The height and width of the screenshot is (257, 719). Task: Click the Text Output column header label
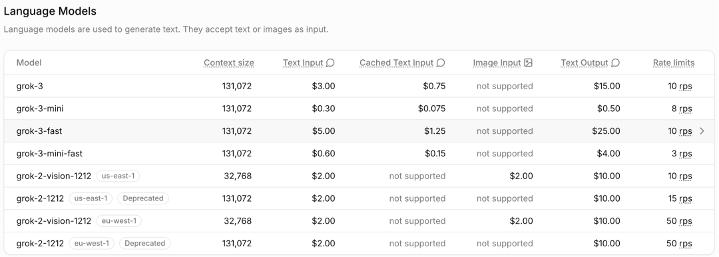tap(585, 63)
